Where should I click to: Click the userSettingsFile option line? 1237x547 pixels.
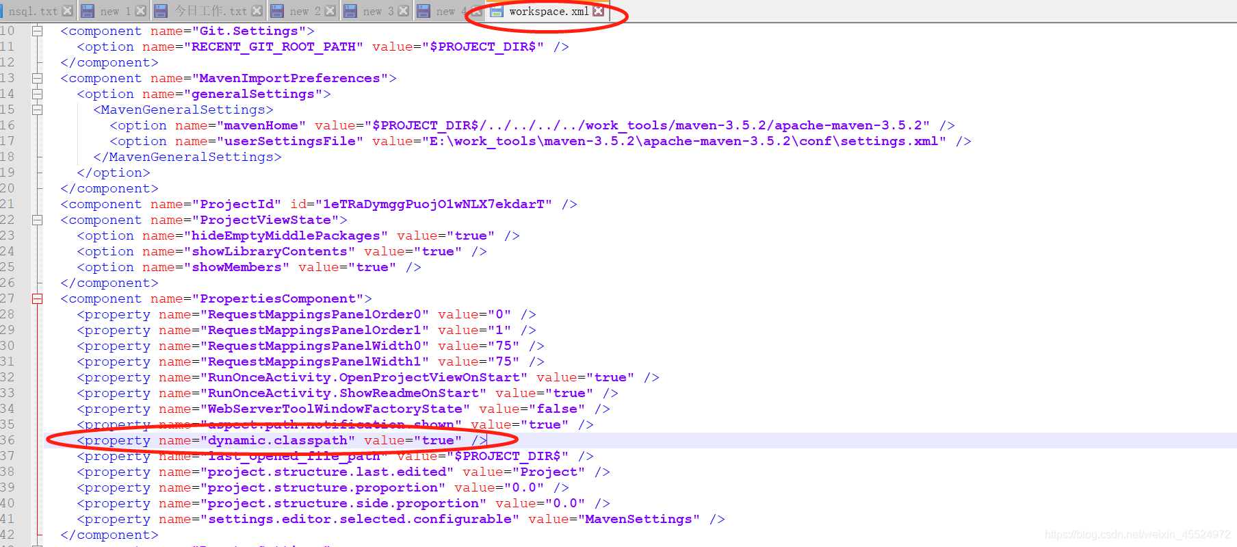click(x=541, y=141)
